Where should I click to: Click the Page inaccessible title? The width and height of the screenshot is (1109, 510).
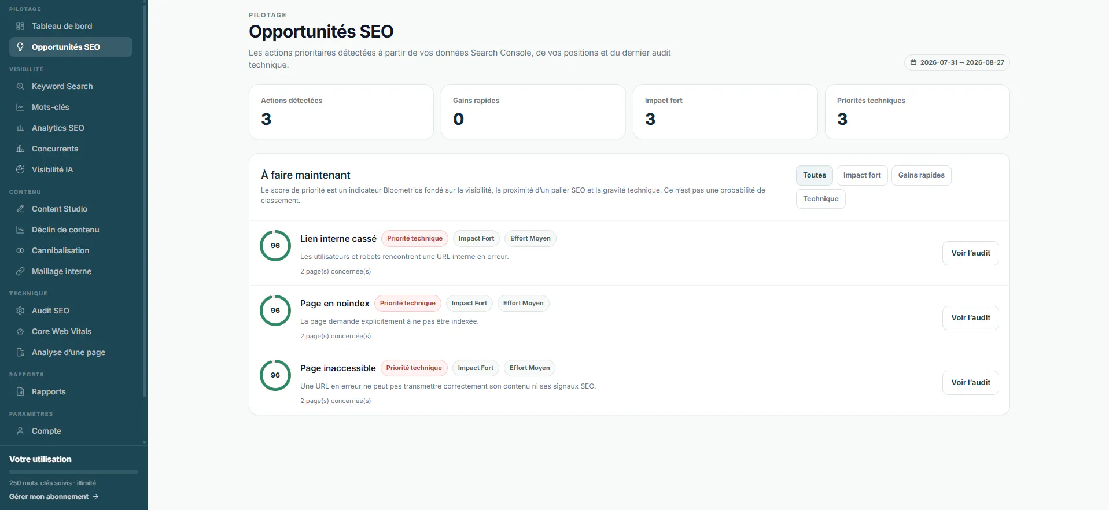tap(338, 368)
